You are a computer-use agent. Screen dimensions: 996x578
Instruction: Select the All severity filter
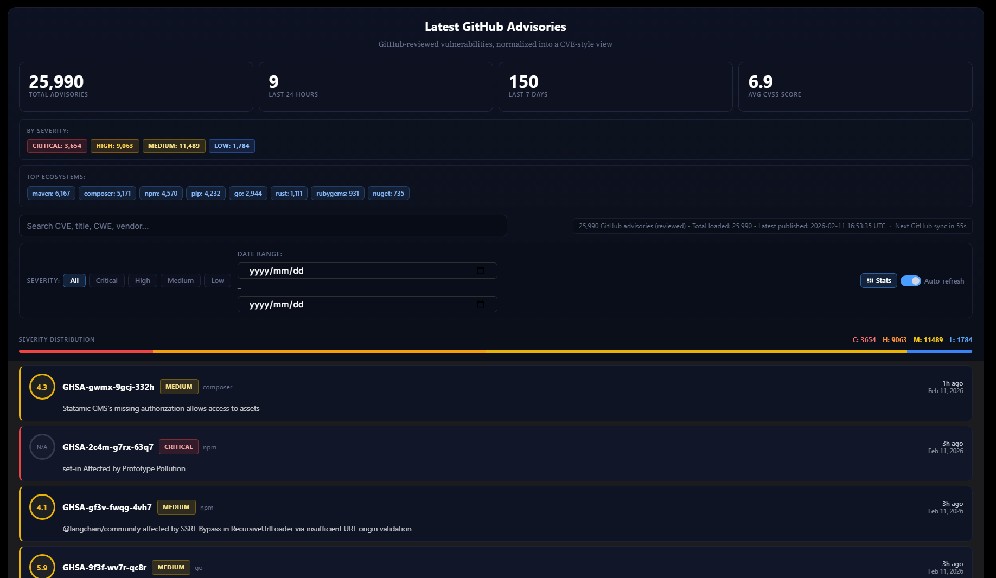tap(74, 280)
